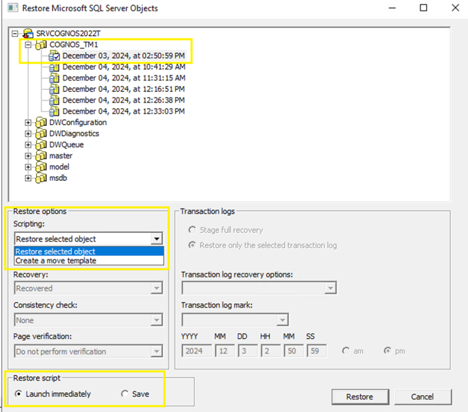This screenshot has width=468, height=412.
Task: Select the 'DWQueue' tree label
Action: [67, 145]
